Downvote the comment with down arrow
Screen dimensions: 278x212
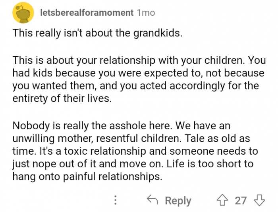click(259, 200)
